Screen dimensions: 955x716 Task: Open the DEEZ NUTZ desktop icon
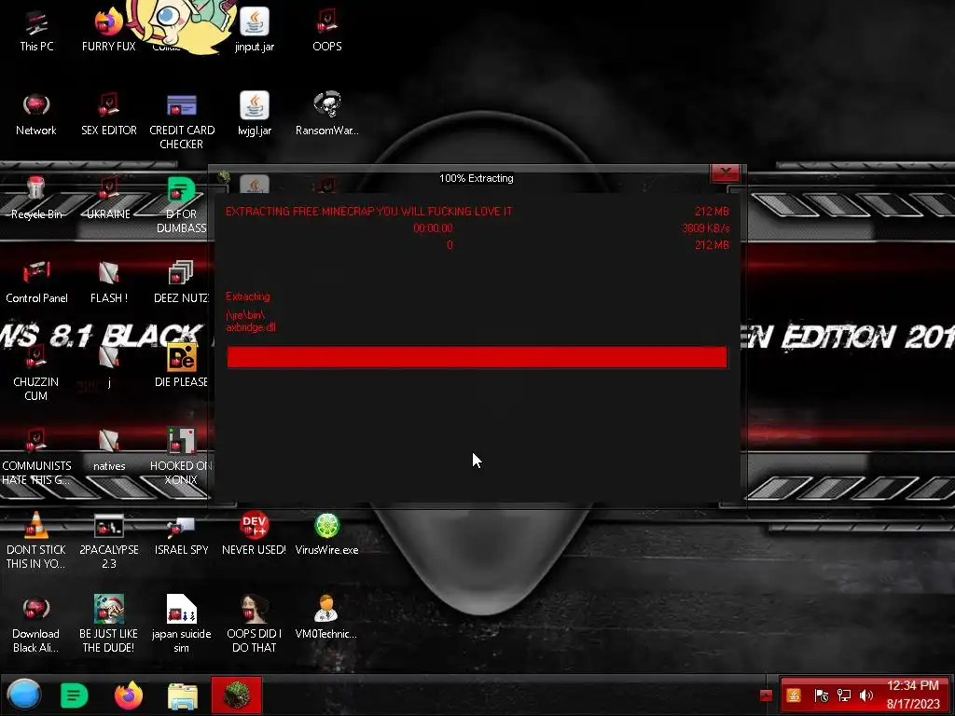[x=181, y=282]
